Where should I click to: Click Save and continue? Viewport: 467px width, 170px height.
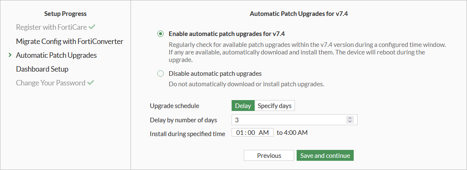(325, 155)
